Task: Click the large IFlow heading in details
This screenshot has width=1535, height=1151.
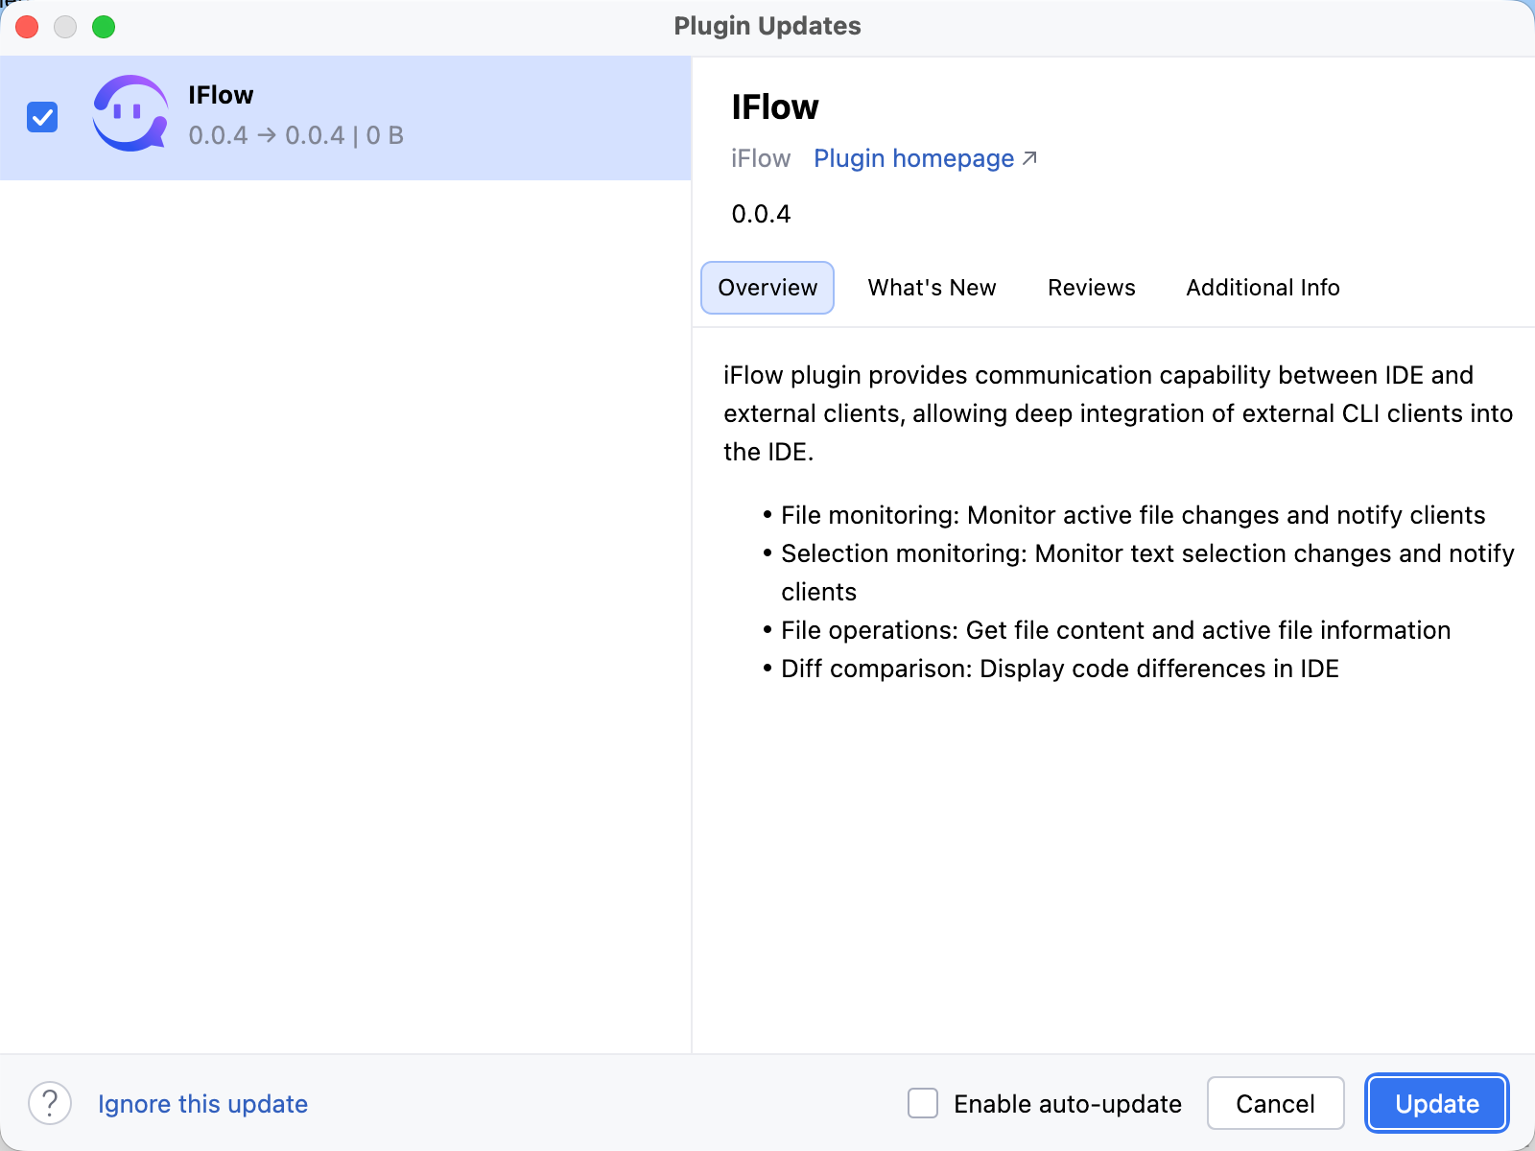Action: (774, 107)
